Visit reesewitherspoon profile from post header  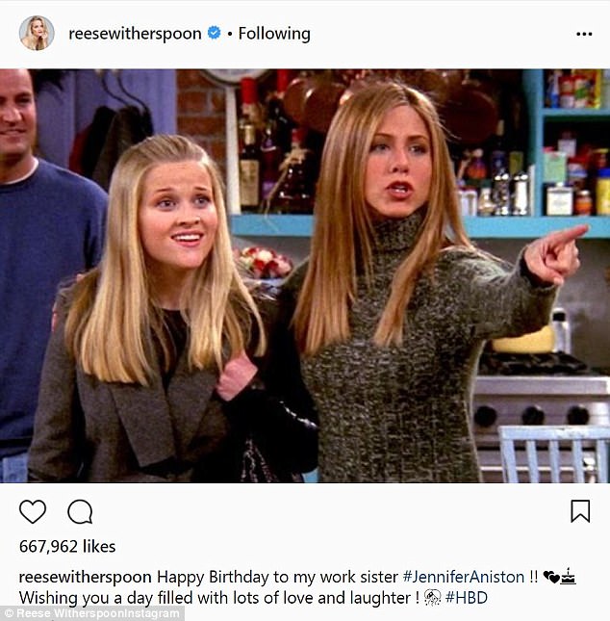[x=135, y=34]
